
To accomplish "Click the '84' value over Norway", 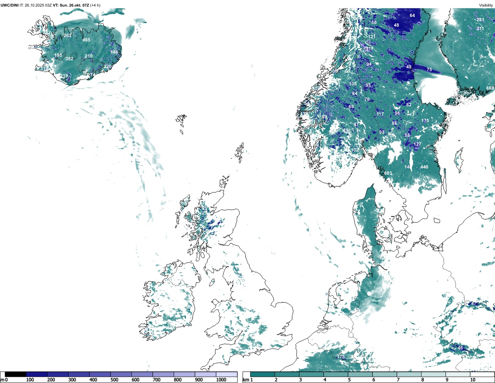I will coord(355,94).
